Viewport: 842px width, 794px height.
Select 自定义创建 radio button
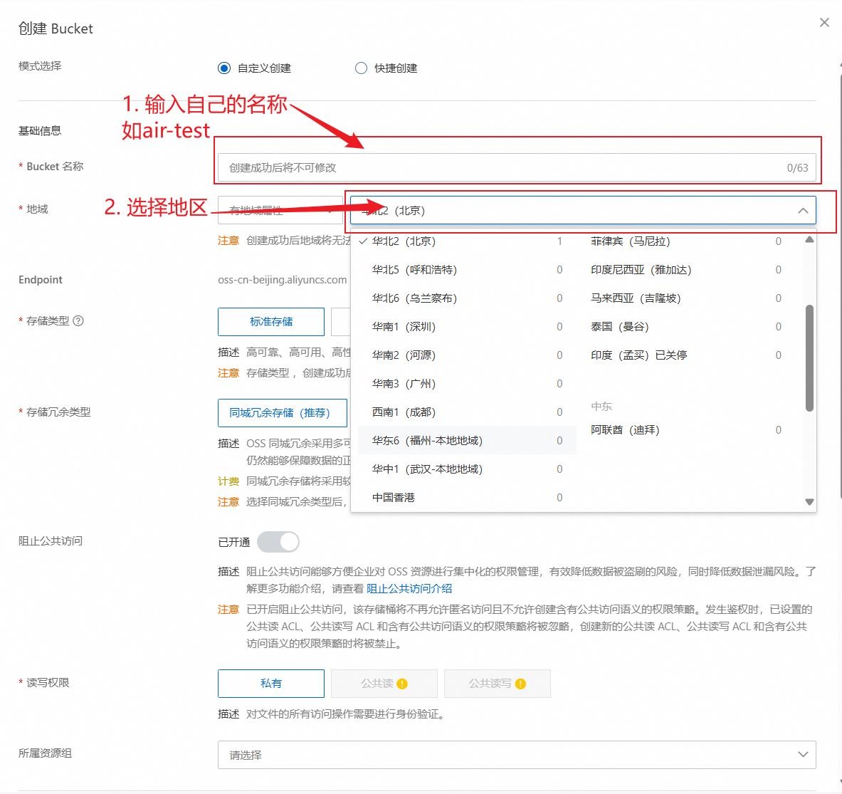pyautogui.click(x=224, y=68)
